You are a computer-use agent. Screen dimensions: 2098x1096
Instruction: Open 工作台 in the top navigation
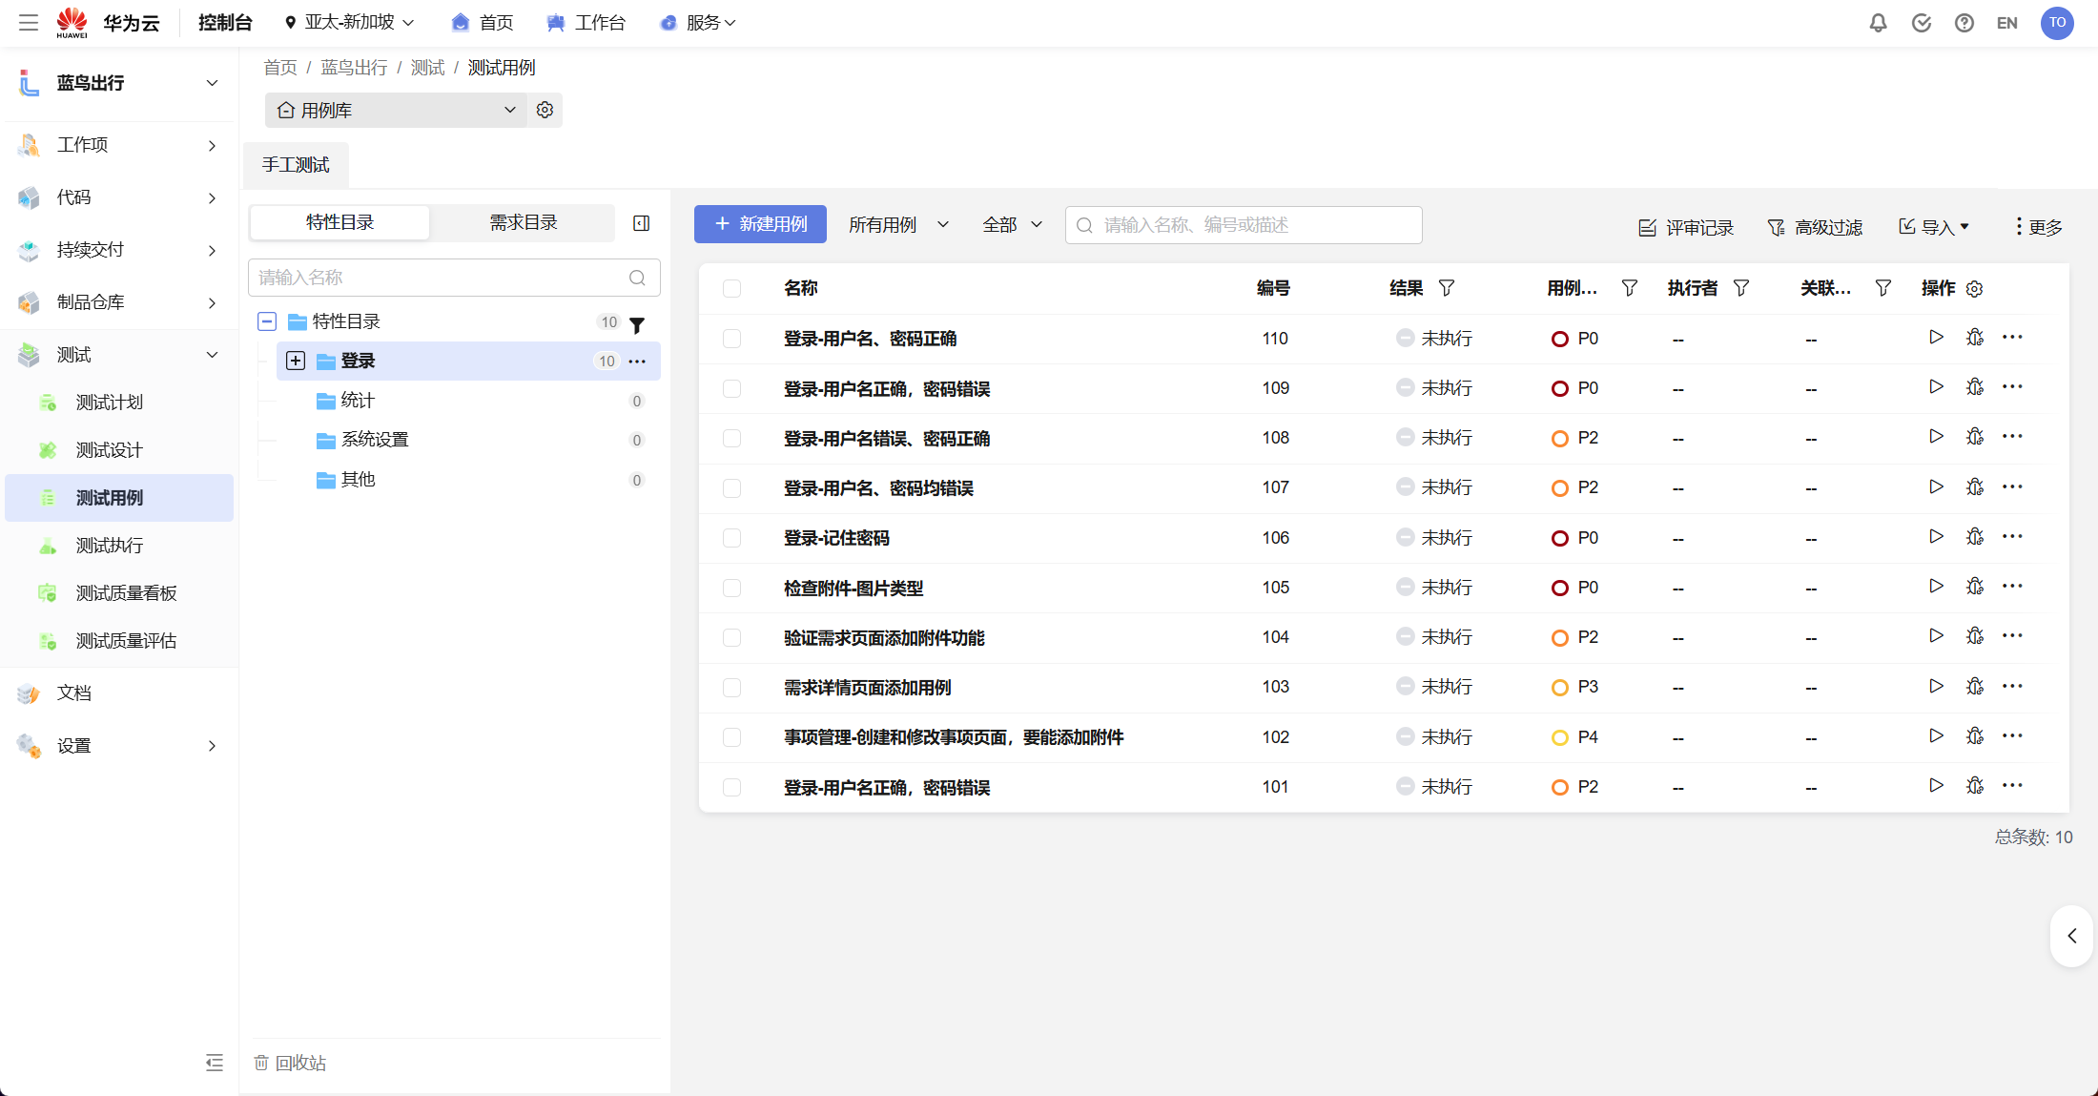(586, 22)
